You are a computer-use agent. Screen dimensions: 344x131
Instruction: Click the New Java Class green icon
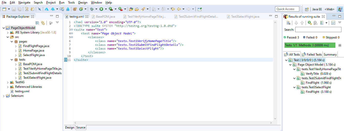coord(81,9)
